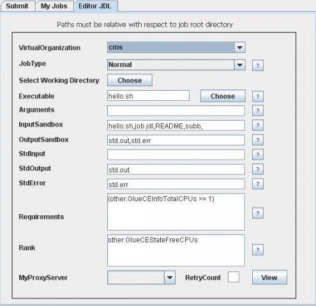Viewport: 316px width, 306px height.
Task: Select the Editor JDL tab
Action: click(x=95, y=6)
